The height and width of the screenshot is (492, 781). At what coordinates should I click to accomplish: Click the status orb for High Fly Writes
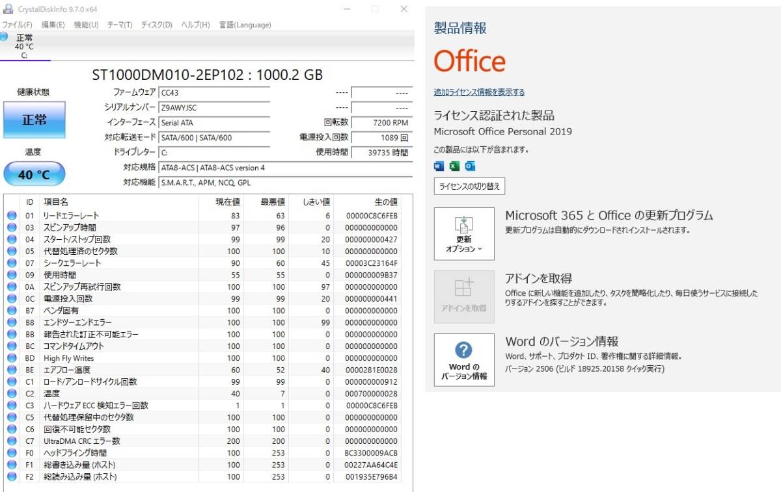(12, 358)
